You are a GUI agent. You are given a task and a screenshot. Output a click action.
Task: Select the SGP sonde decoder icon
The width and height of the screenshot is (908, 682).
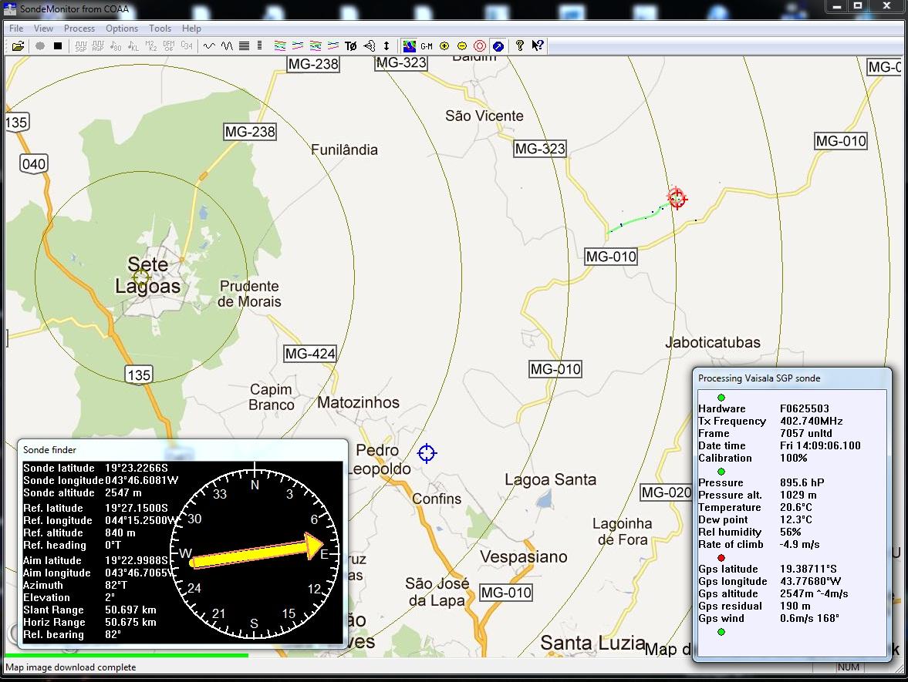pos(81,45)
